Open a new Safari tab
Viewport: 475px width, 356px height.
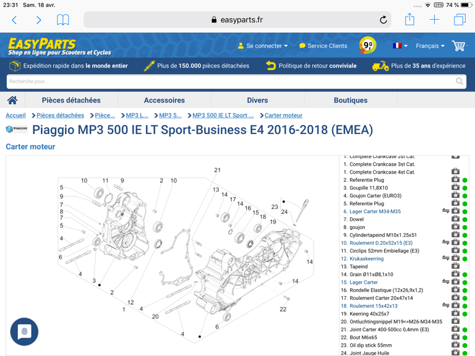pos(434,20)
